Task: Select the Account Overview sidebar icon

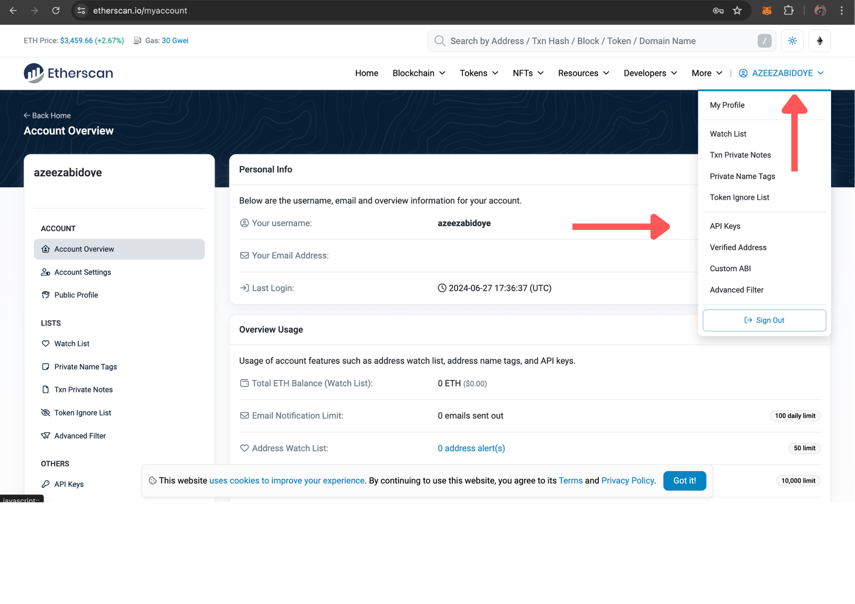Action: click(46, 249)
